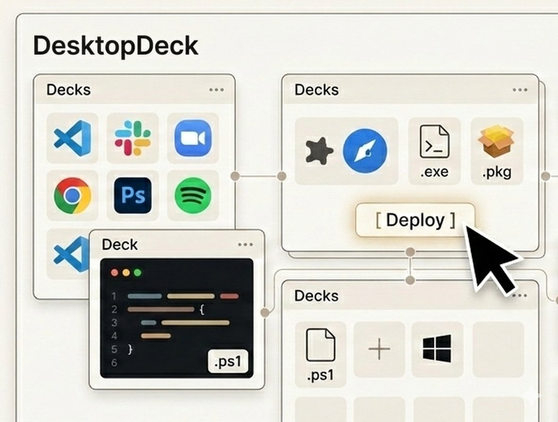Click the red dot in code window

coord(115,273)
